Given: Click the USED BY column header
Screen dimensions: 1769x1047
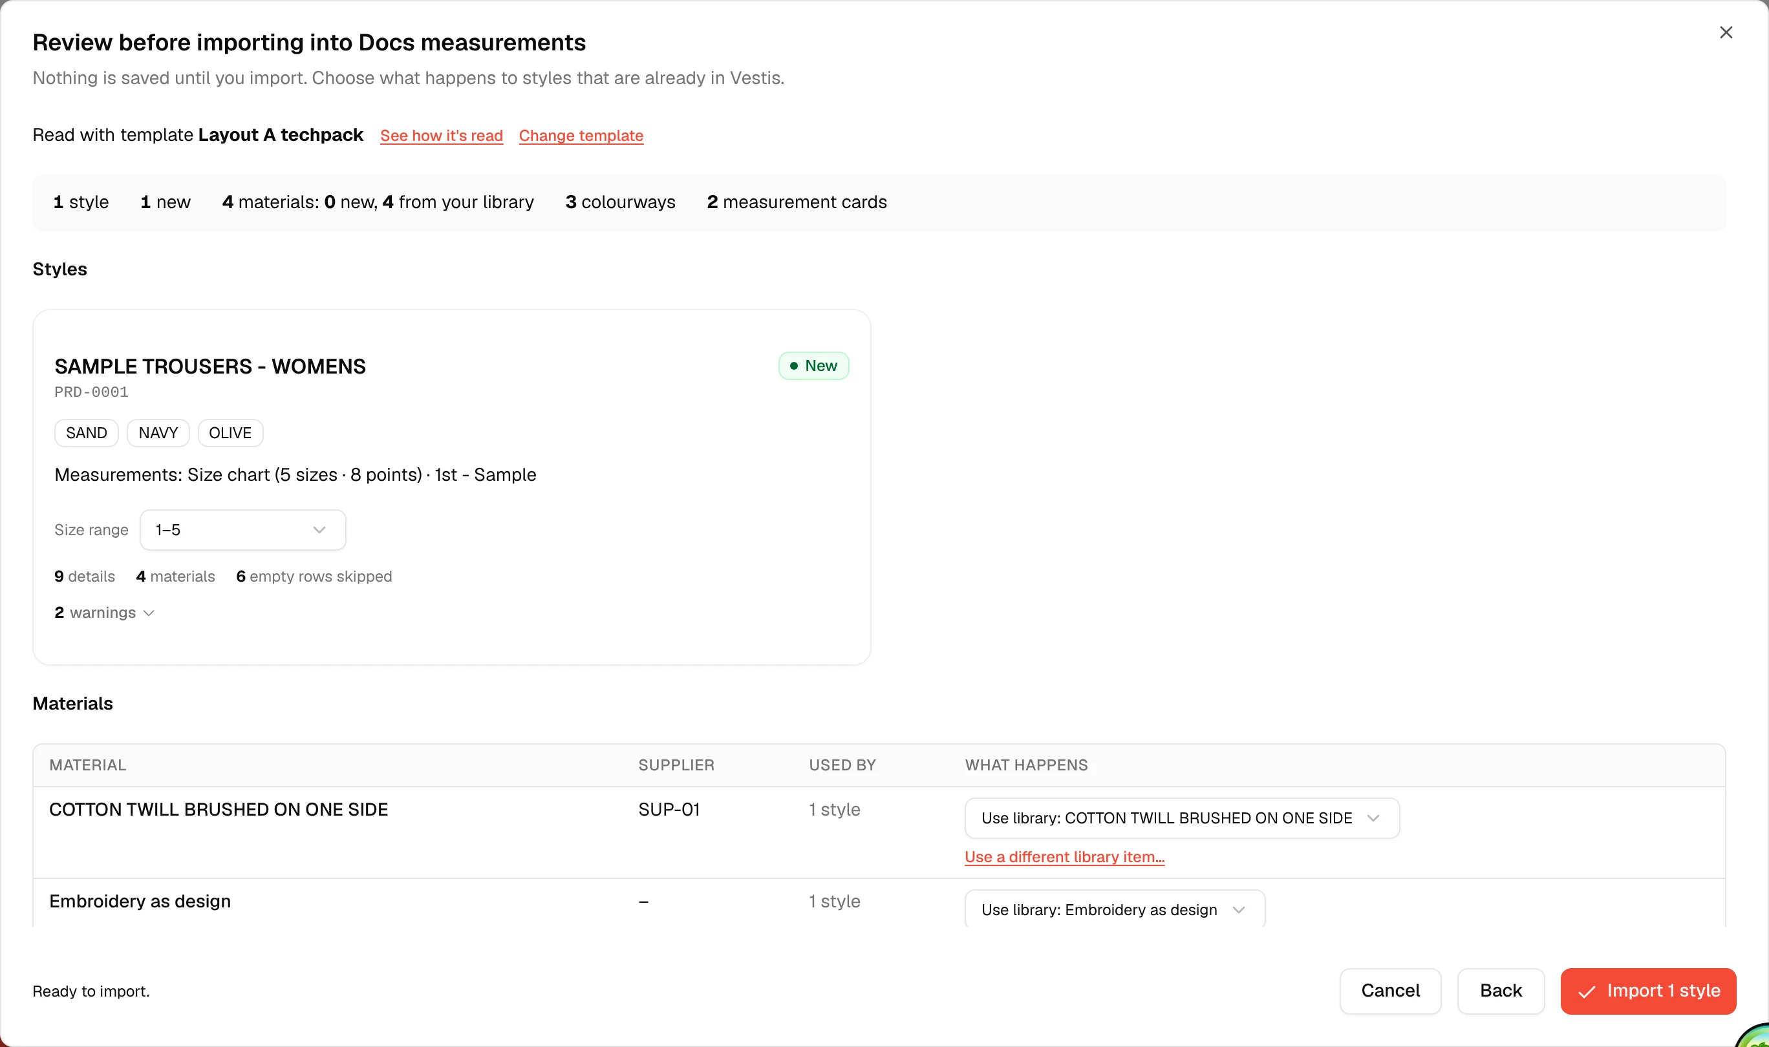Looking at the screenshot, I should [x=842, y=765].
